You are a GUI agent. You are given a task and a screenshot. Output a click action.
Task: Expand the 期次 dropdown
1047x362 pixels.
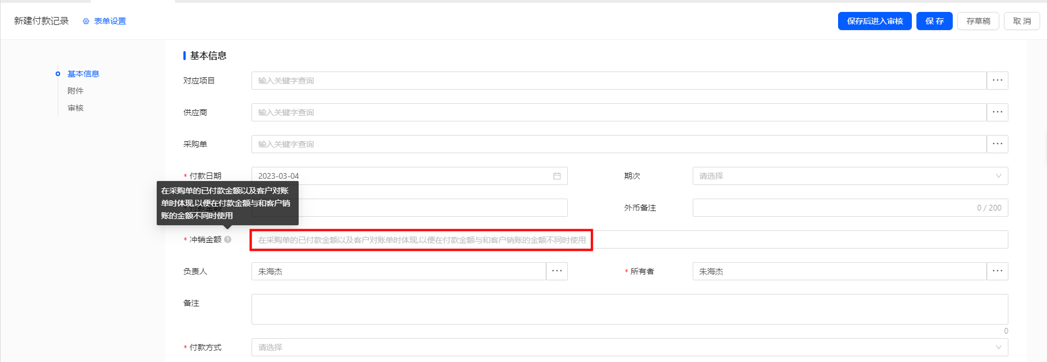click(850, 176)
